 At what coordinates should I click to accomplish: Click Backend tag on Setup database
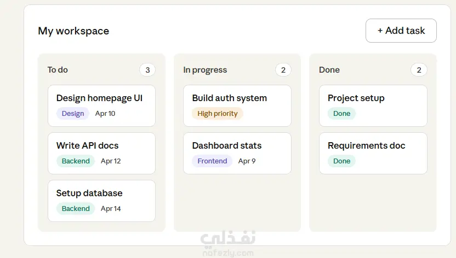[x=76, y=209]
